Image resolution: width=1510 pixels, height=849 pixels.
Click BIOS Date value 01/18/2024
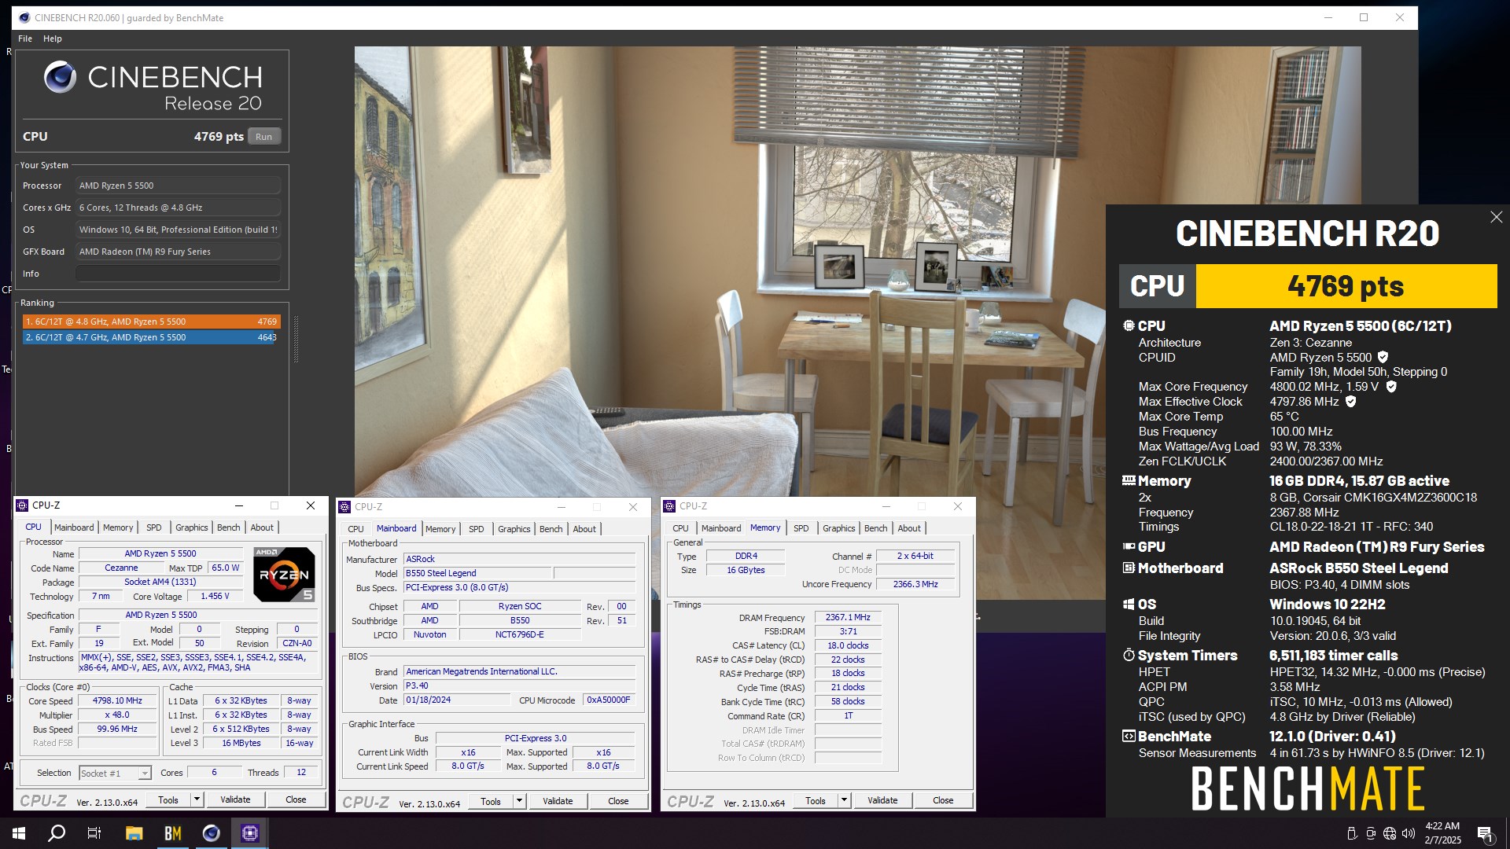(457, 700)
